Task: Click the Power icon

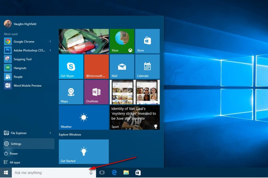Action: pyautogui.click(x=6, y=154)
